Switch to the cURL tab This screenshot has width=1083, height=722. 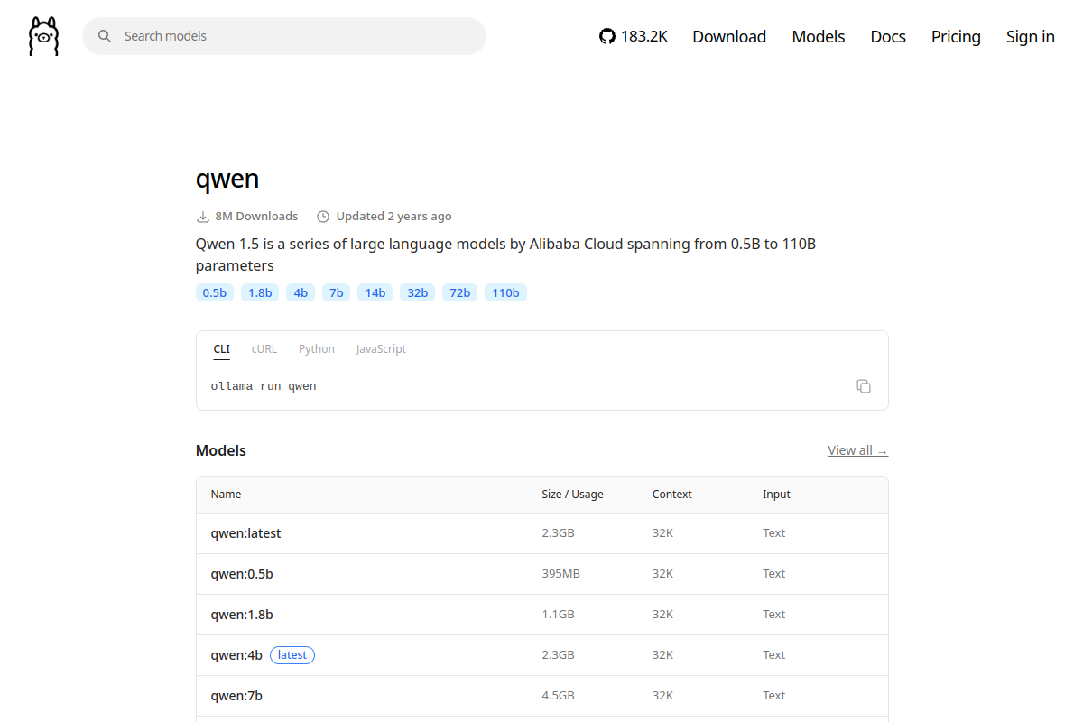coord(264,349)
